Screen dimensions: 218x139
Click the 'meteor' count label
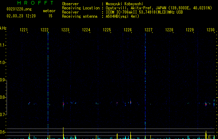click(49, 11)
